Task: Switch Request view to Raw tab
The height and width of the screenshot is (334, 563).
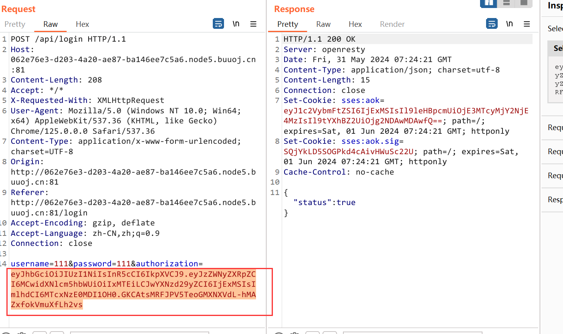Action: [x=50, y=24]
